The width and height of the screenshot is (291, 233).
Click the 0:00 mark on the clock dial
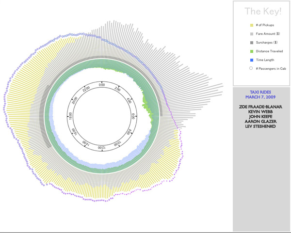pyautogui.click(x=101, y=85)
